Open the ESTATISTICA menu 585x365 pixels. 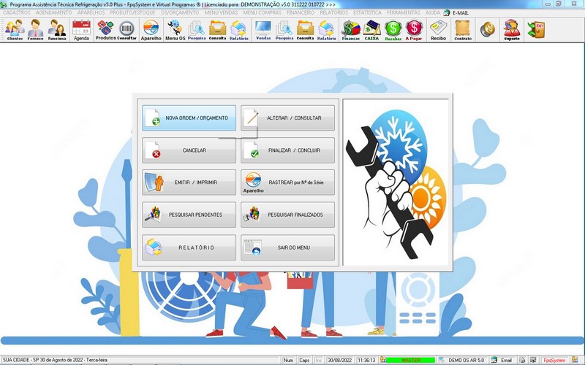(x=368, y=12)
